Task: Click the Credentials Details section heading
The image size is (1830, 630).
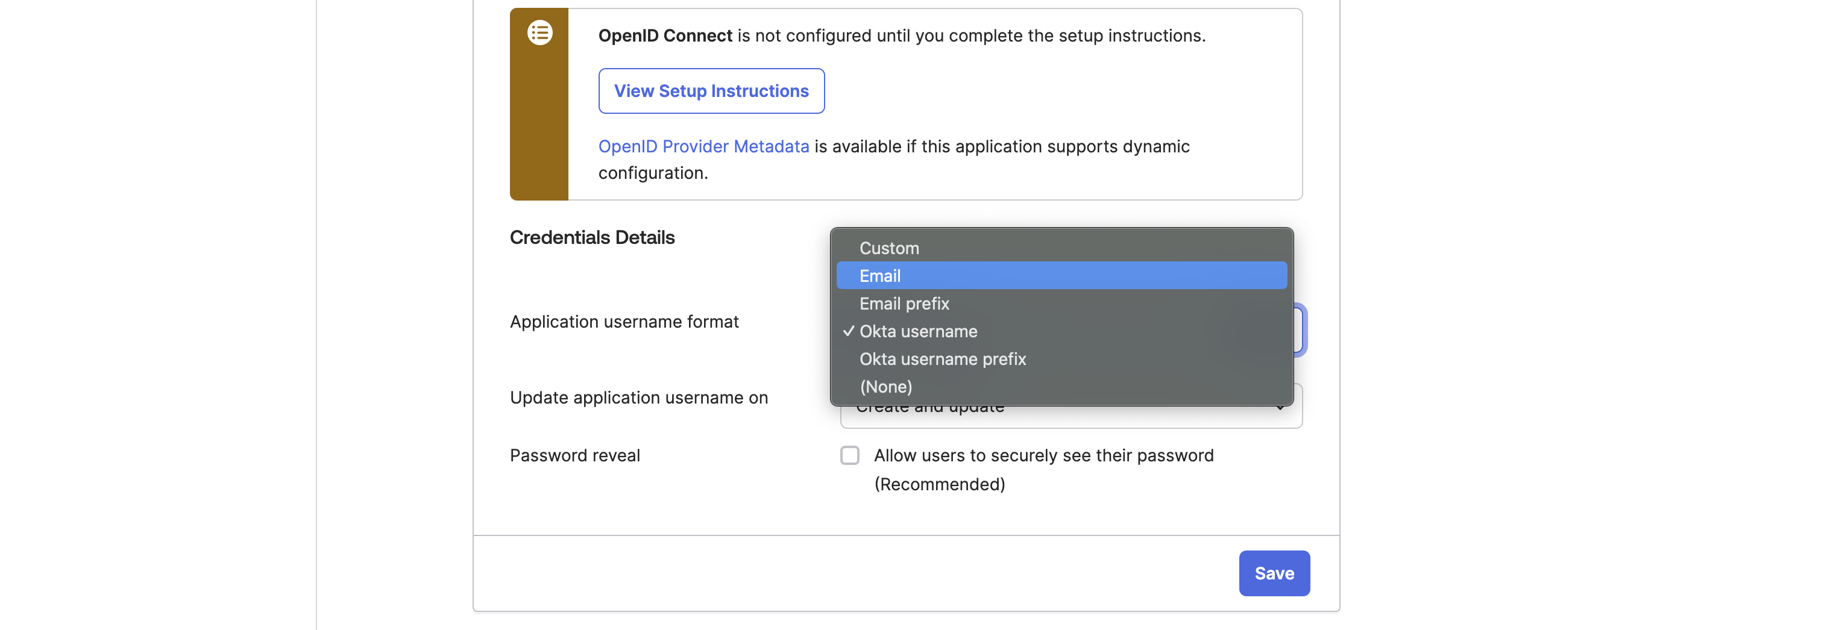Action: [592, 237]
